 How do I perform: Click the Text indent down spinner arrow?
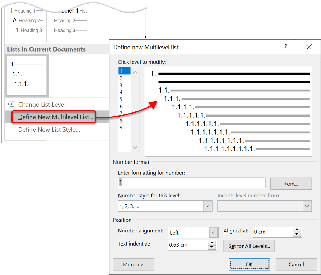point(212,247)
